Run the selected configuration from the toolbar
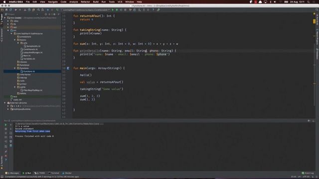Viewport: 319px width, 179px height. click(113, 10)
